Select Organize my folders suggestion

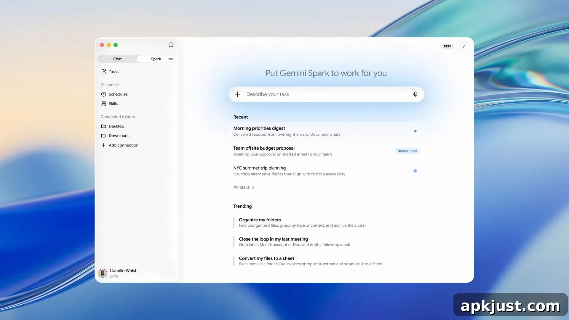[302, 222]
